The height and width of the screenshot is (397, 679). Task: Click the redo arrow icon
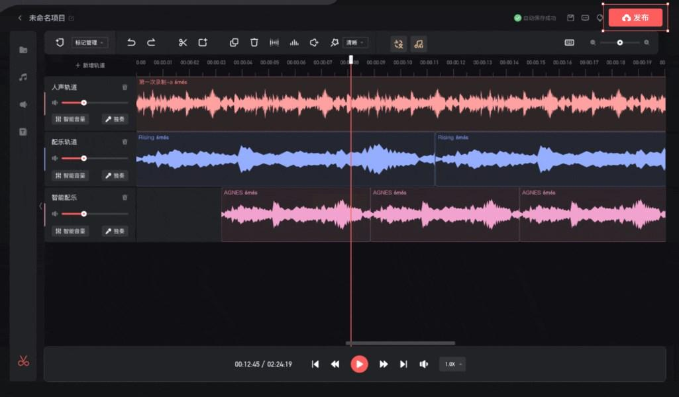[151, 42]
